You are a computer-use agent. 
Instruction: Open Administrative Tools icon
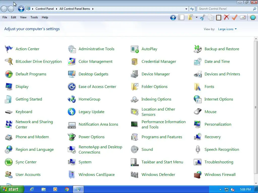tap(72, 49)
